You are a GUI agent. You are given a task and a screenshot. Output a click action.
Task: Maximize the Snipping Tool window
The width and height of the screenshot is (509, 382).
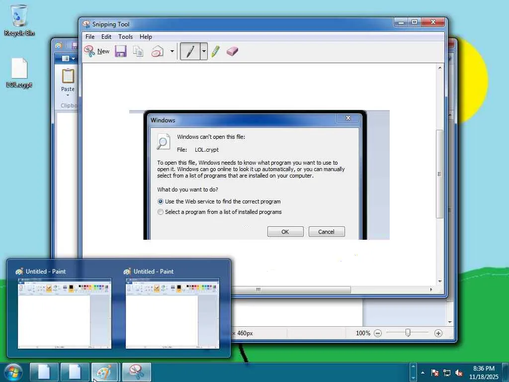[415, 22]
